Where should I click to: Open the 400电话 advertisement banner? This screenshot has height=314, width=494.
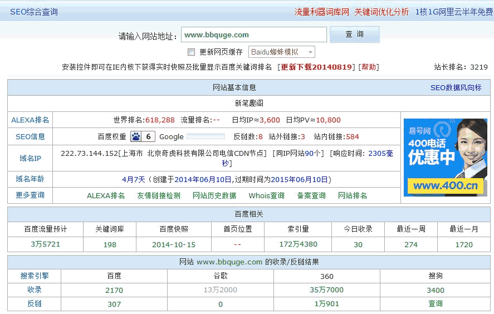coord(446,157)
